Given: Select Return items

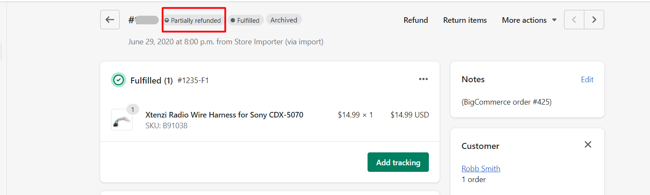Looking at the screenshot, I should (465, 20).
